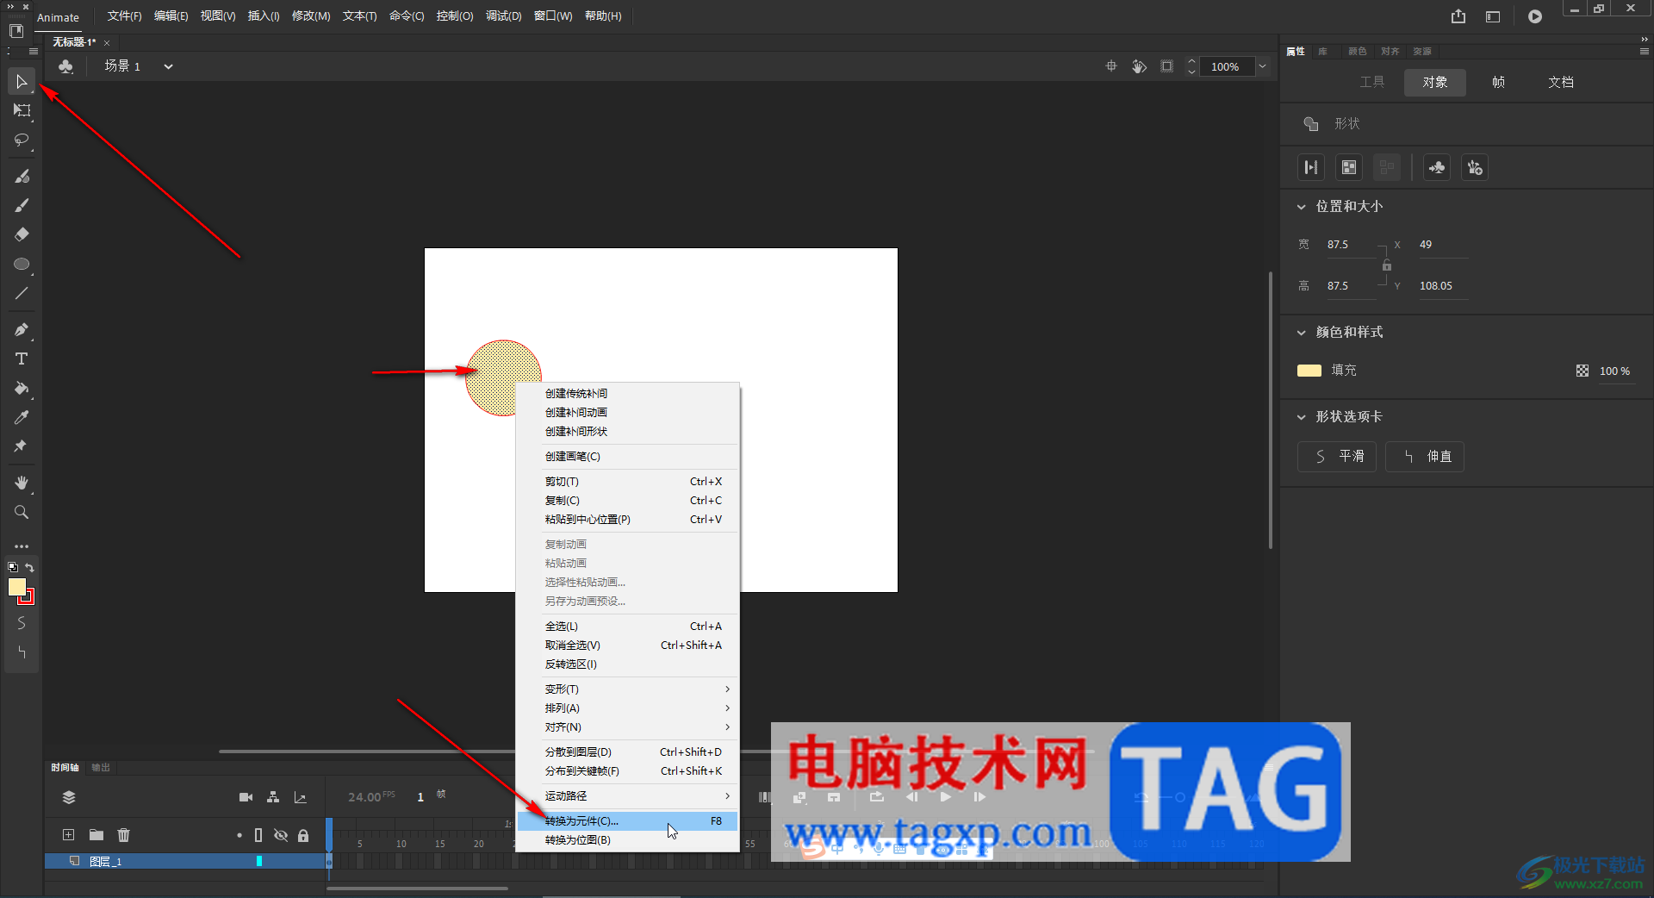Open the scene selector dropdown
The width and height of the screenshot is (1654, 898).
pyautogui.click(x=169, y=66)
